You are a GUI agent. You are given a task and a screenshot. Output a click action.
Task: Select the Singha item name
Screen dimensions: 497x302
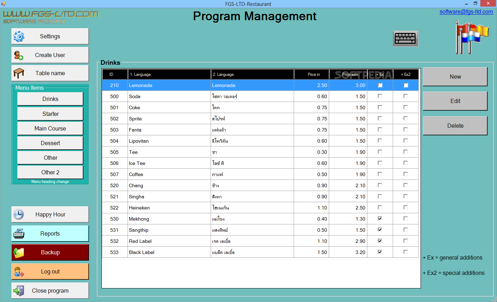(x=137, y=197)
